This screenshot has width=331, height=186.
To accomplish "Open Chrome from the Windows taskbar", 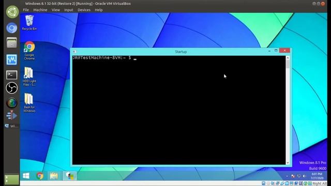I will (40, 176).
